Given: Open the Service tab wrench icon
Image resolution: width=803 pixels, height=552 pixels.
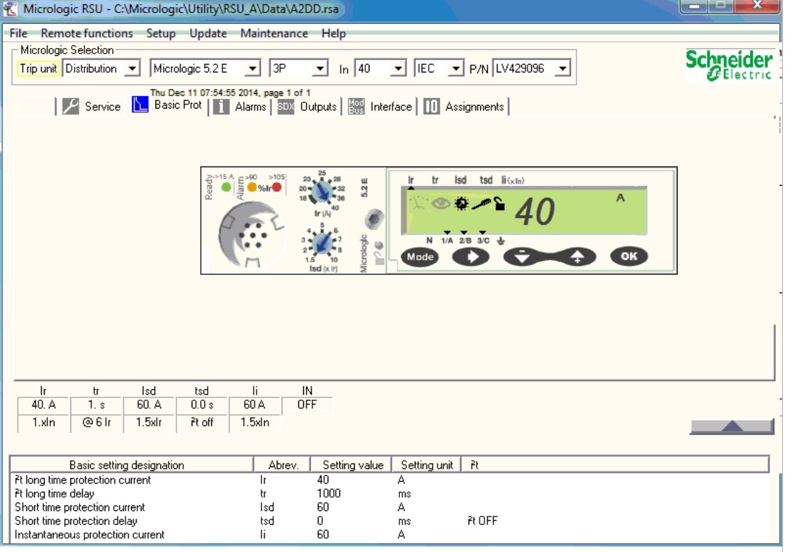Looking at the screenshot, I should [70, 107].
